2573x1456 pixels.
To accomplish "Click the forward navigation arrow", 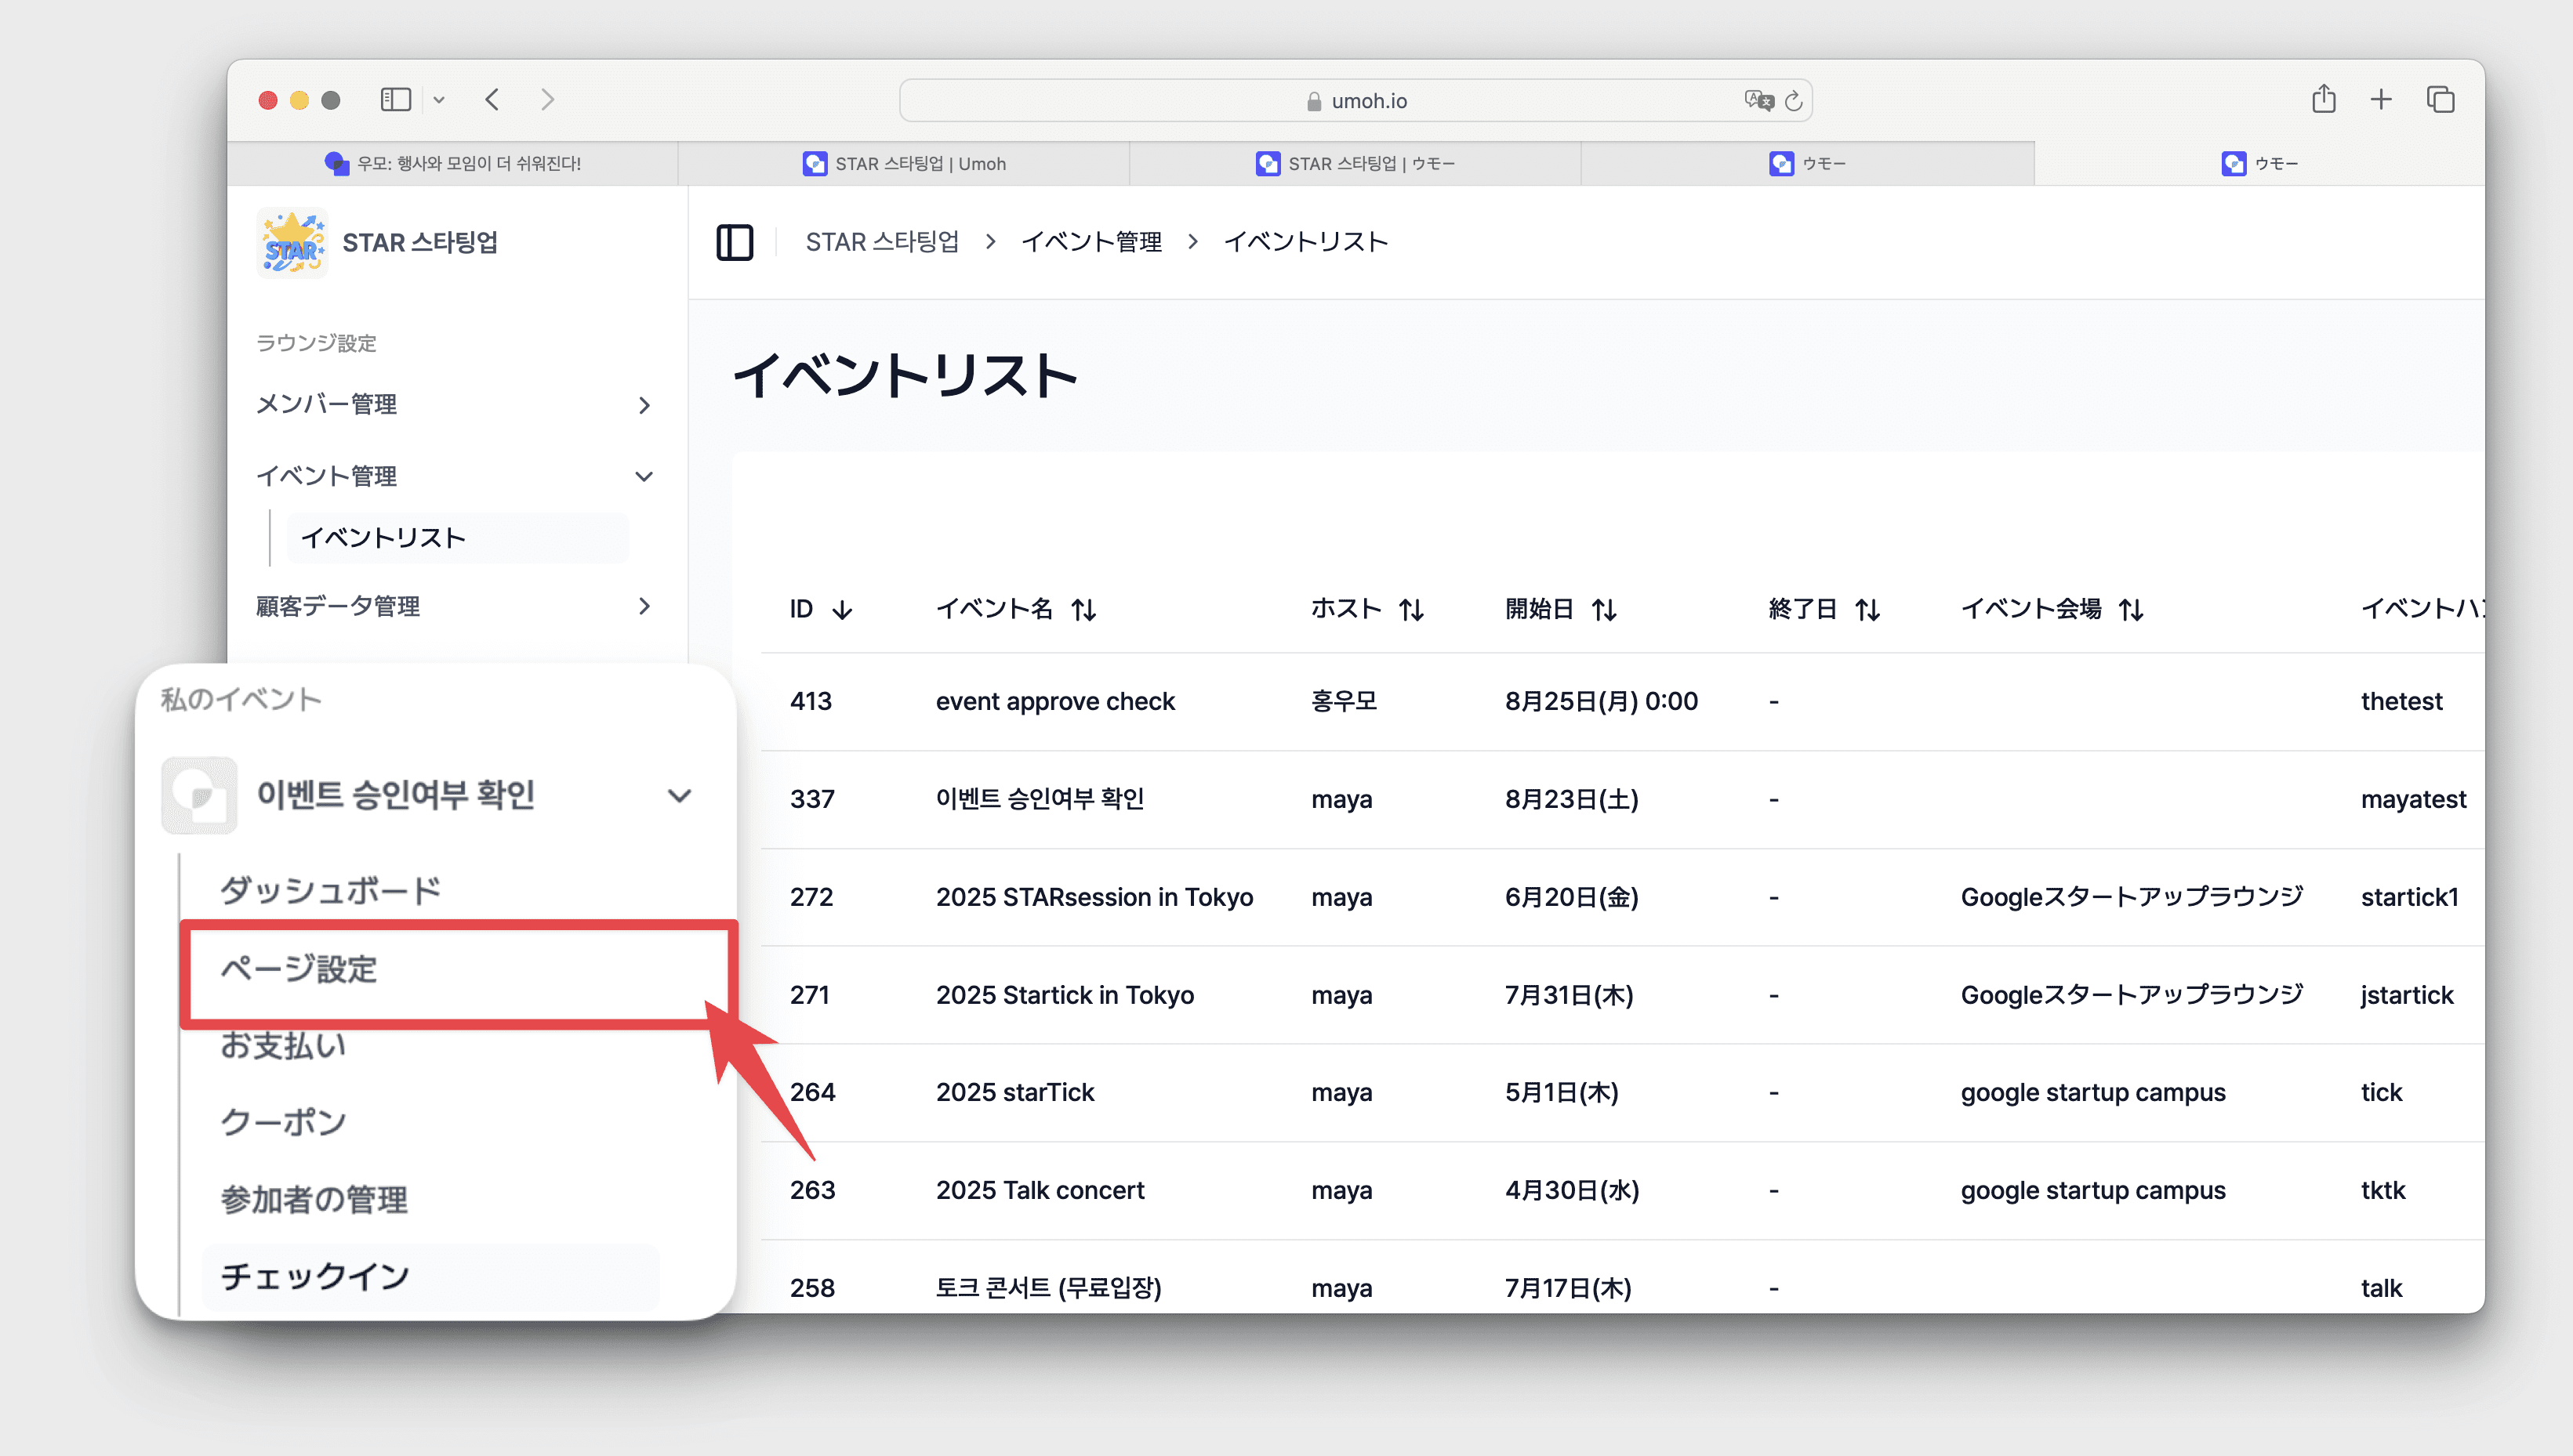I will pyautogui.click(x=546, y=100).
